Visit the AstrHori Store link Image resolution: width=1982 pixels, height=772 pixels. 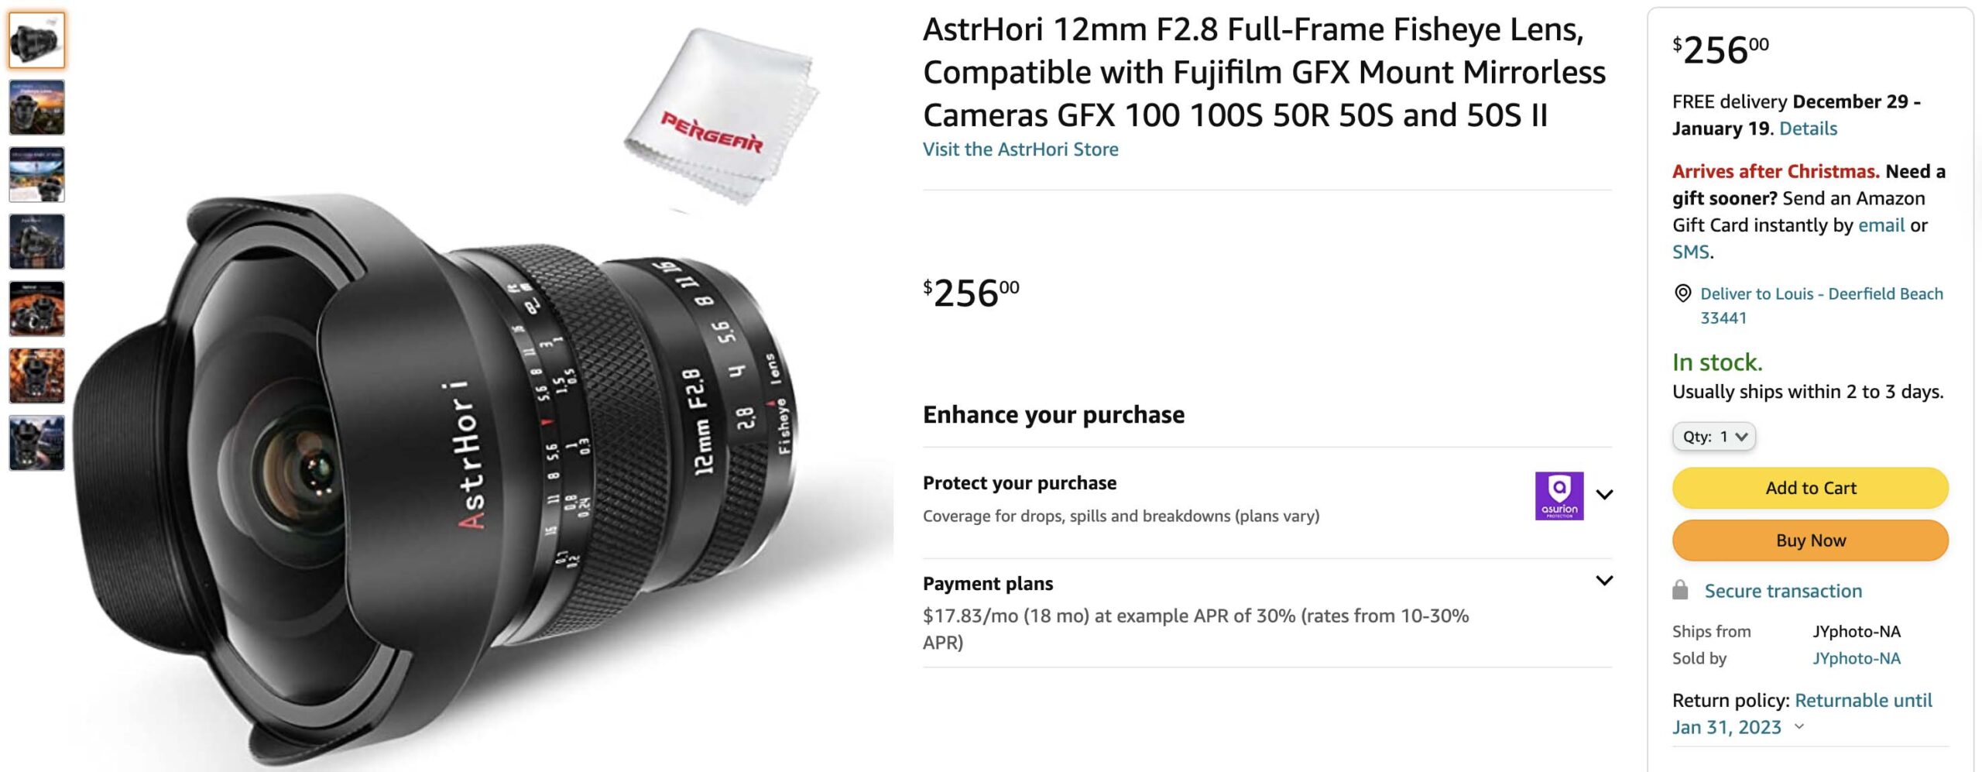pos(1020,149)
